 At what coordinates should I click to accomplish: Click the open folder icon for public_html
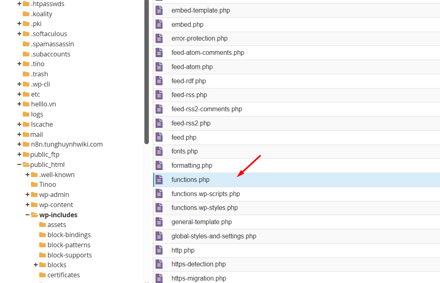tap(26, 164)
